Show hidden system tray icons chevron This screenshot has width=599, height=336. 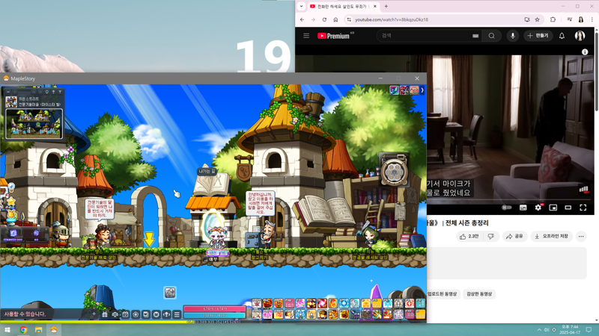(x=539, y=330)
